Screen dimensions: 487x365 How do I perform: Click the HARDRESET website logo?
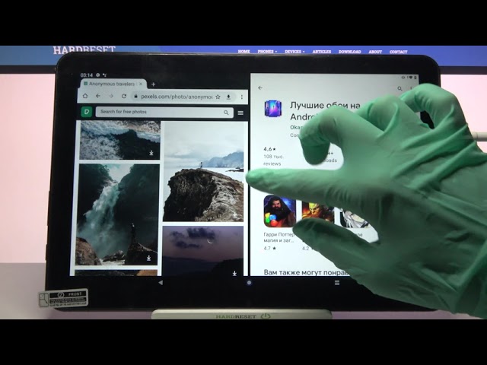tap(84, 49)
